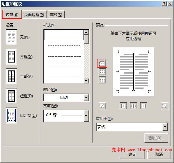The image size is (174, 163).
Task: Expand the 宽度(W) width dropdown
Action: [x=66, y=116]
